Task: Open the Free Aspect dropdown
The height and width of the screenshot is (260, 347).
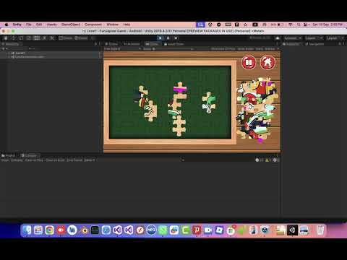Action: [122, 49]
